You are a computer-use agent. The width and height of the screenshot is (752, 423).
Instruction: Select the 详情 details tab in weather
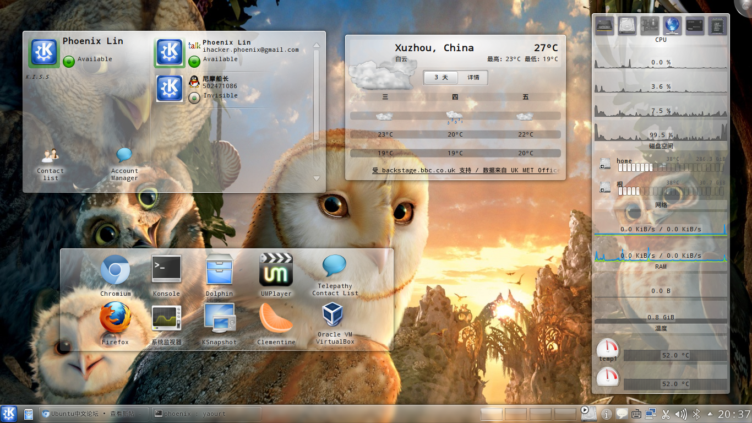click(473, 78)
